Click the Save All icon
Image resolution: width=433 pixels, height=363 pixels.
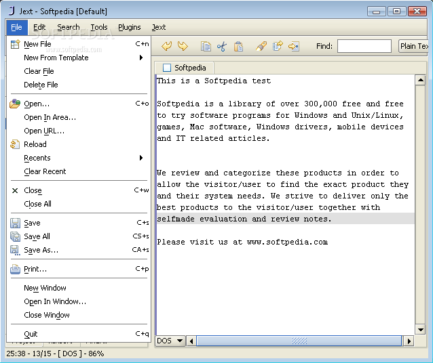[15, 236]
